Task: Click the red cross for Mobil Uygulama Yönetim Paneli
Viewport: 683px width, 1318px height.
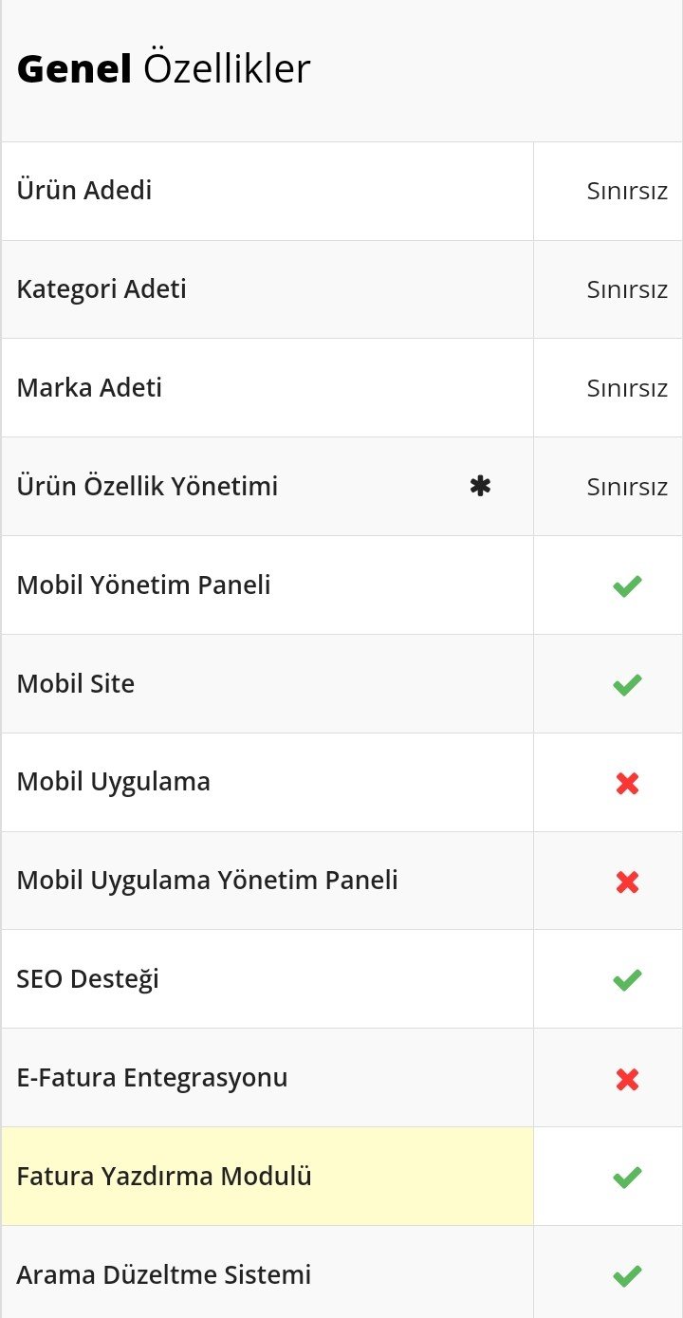Action: point(627,882)
